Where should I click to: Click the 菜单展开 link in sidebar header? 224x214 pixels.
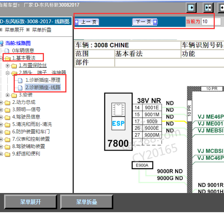[14, 30]
